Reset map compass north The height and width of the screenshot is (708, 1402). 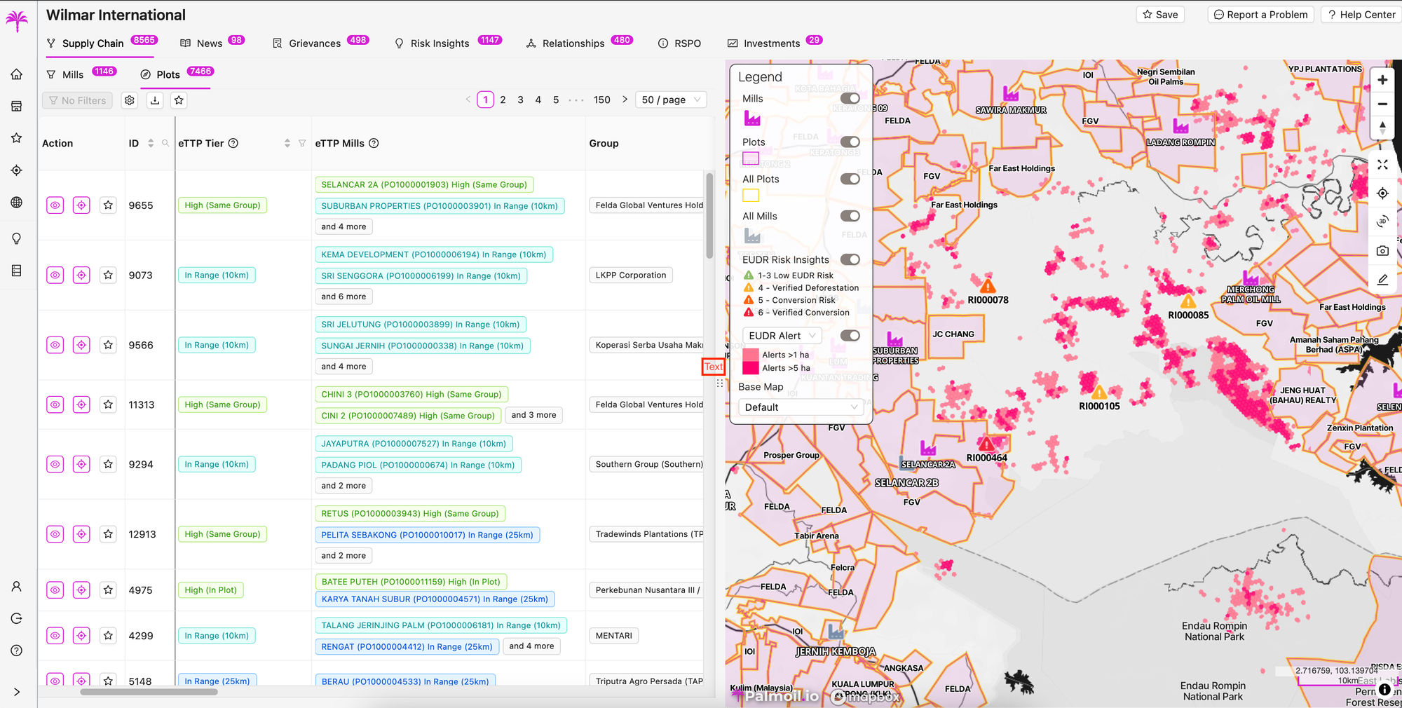point(1382,128)
